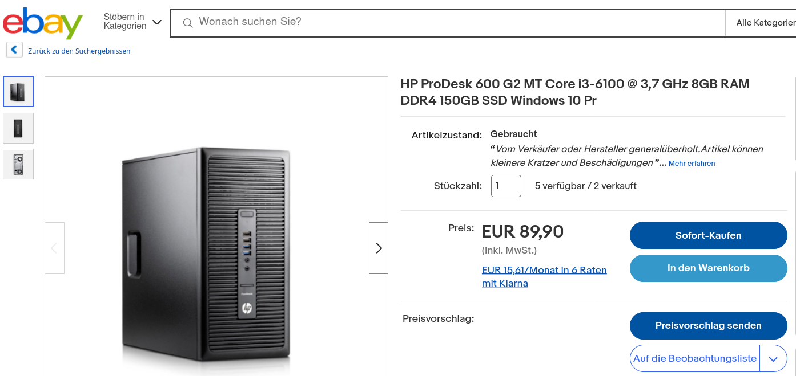Click Preisvorschlag senden button

coord(708,326)
